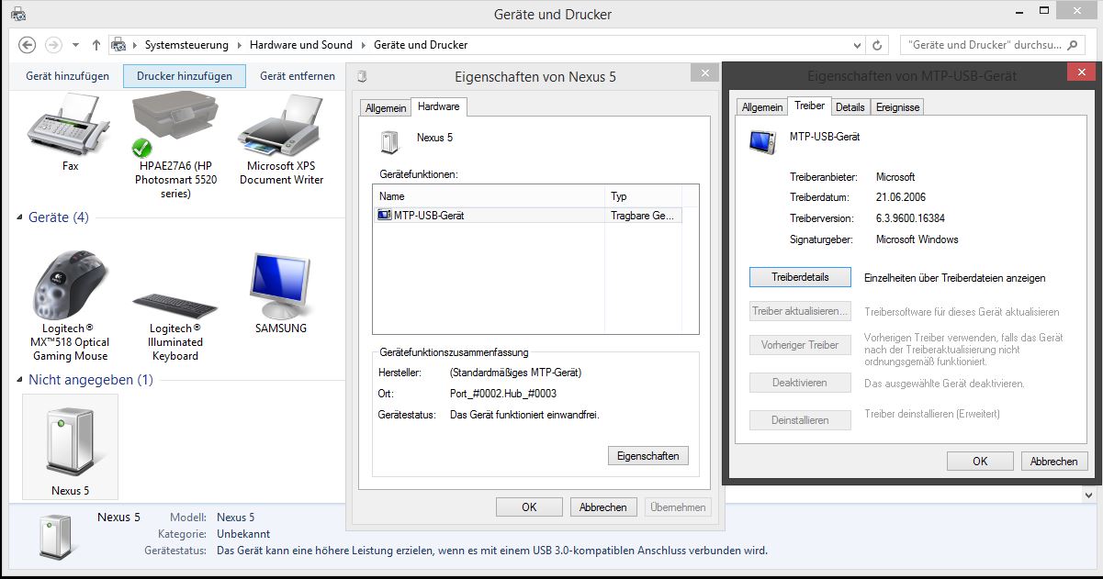Click Drucker hinzufügen in toolbar

185,76
